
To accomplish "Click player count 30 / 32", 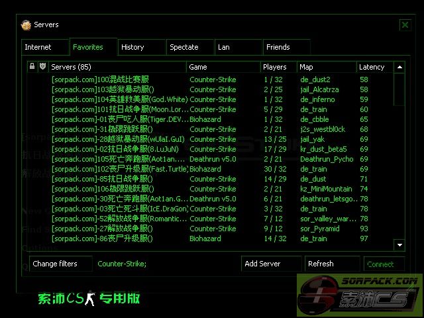I will (275, 170).
